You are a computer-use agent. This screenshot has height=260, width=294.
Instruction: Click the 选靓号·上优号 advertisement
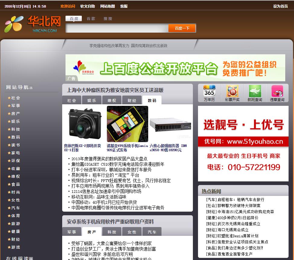tap(243, 144)
